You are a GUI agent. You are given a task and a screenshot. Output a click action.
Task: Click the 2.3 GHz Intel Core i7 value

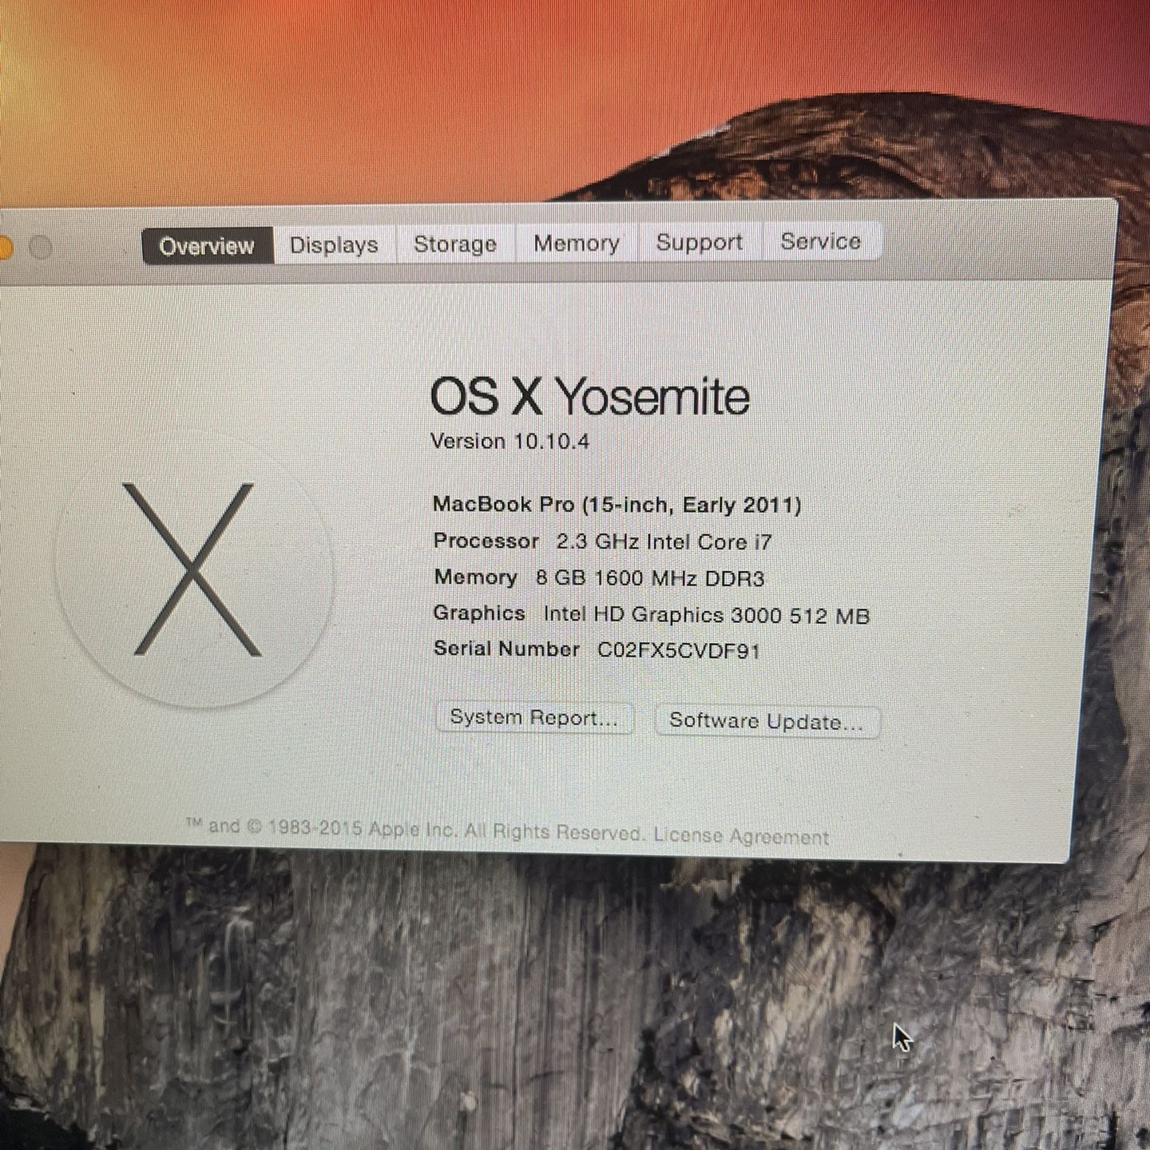coord(664,542)
